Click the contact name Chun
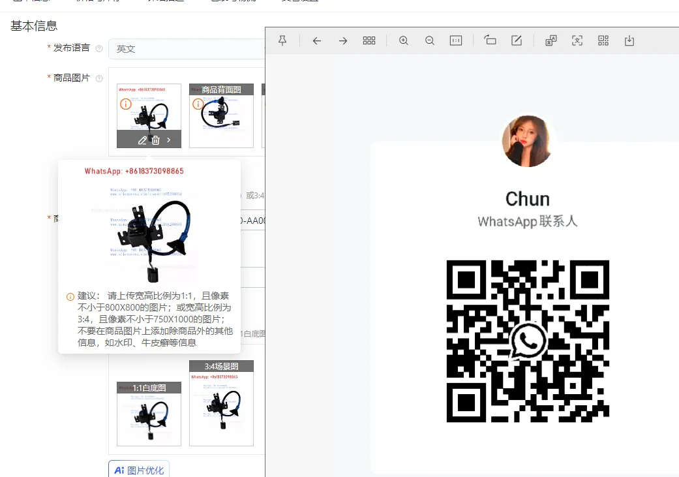The width and height of the screenshot is (679, 477). 528,199
